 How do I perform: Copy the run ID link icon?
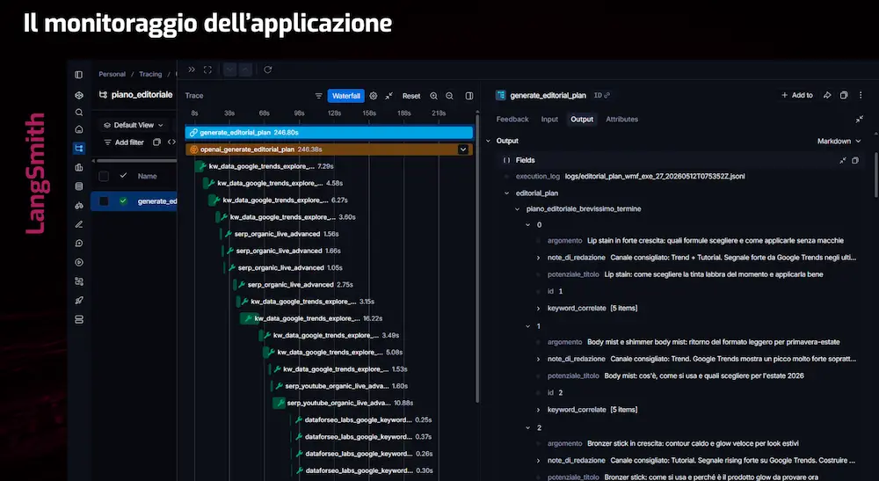607,95
